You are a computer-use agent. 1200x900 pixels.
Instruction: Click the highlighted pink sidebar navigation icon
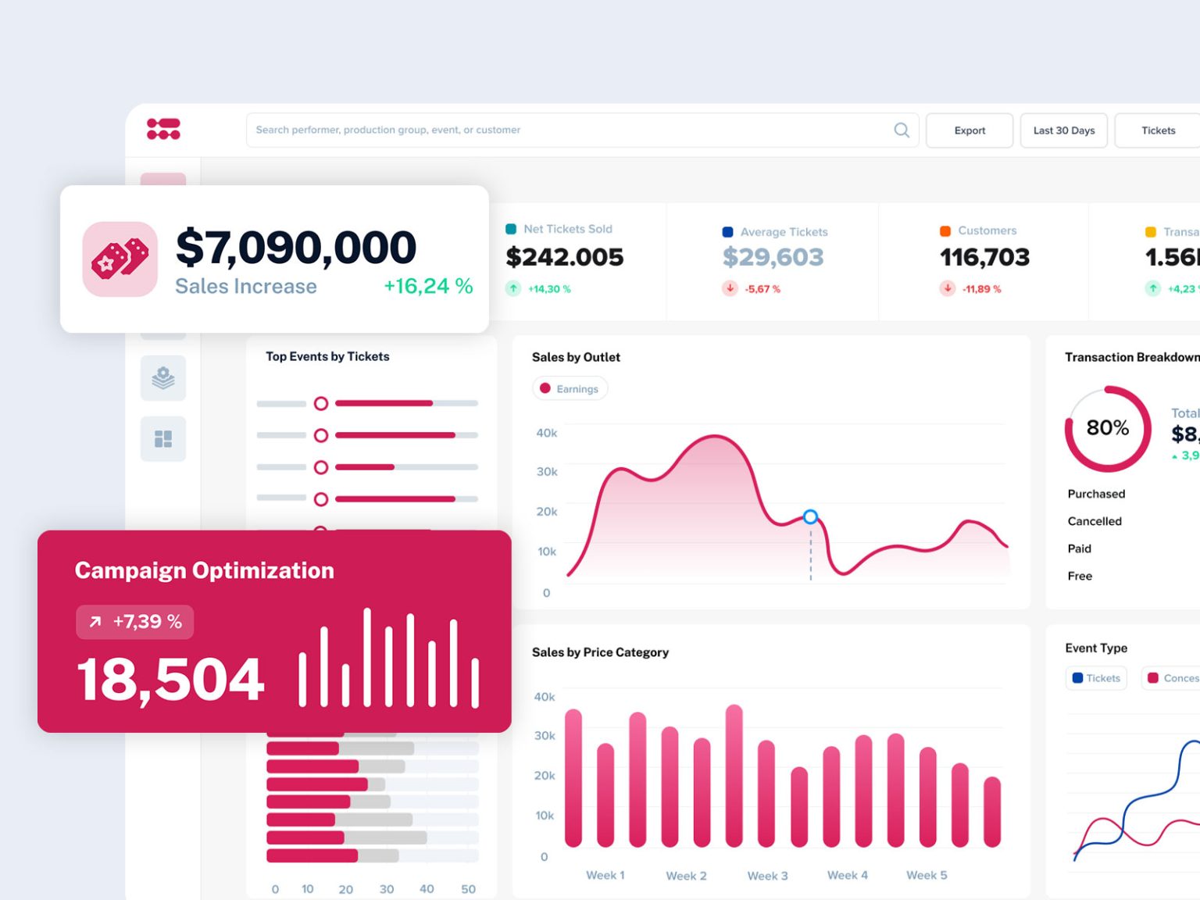pos(163,178)
